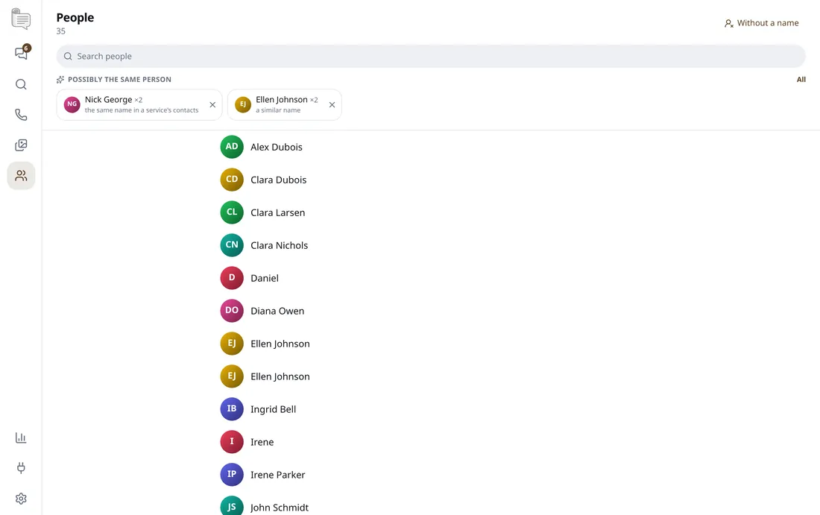Click the I avatar for Irene
The height and width of the screenshot is (515, 820).
click(232, 442)
